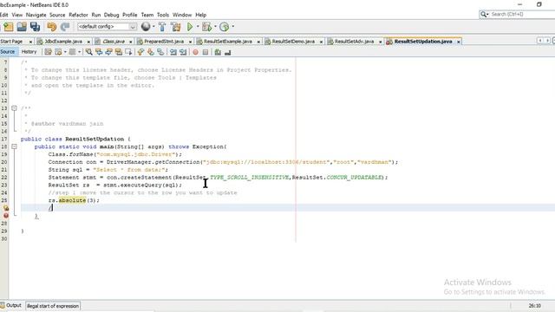The height and width of the screenshot is (312, 555).
Task: Jump to Last Edit location
Action: point(49,52)
